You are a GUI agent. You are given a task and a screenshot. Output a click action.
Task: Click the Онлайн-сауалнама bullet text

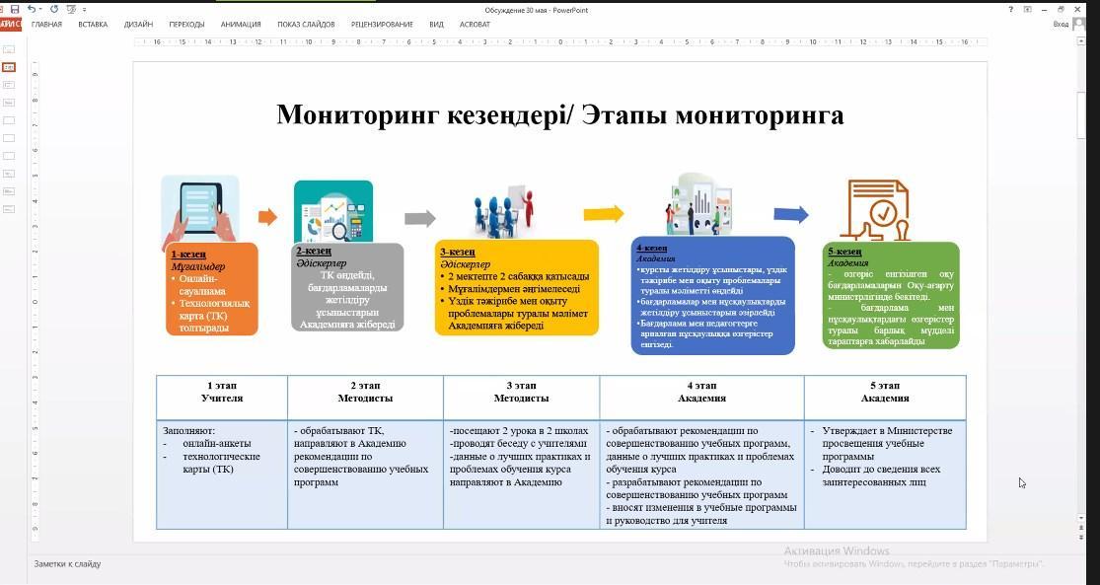(203, 285)
